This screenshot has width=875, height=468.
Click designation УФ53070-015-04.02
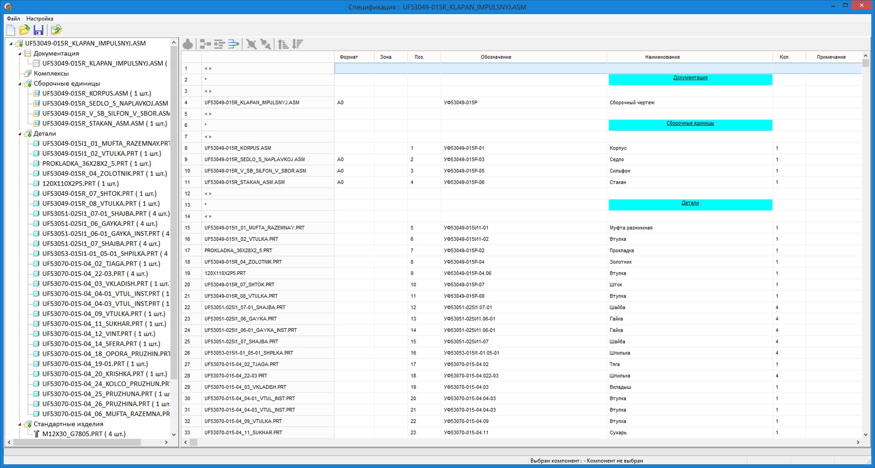[466, 364]
